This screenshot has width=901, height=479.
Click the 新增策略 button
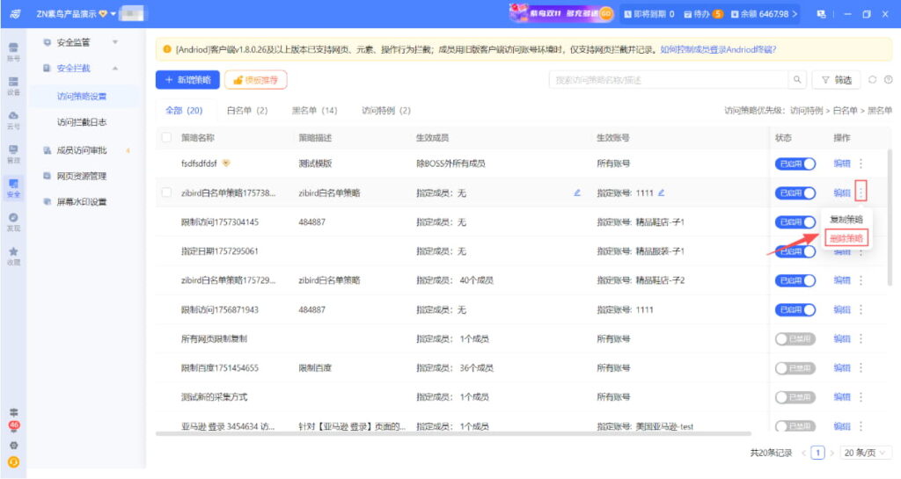187,80
